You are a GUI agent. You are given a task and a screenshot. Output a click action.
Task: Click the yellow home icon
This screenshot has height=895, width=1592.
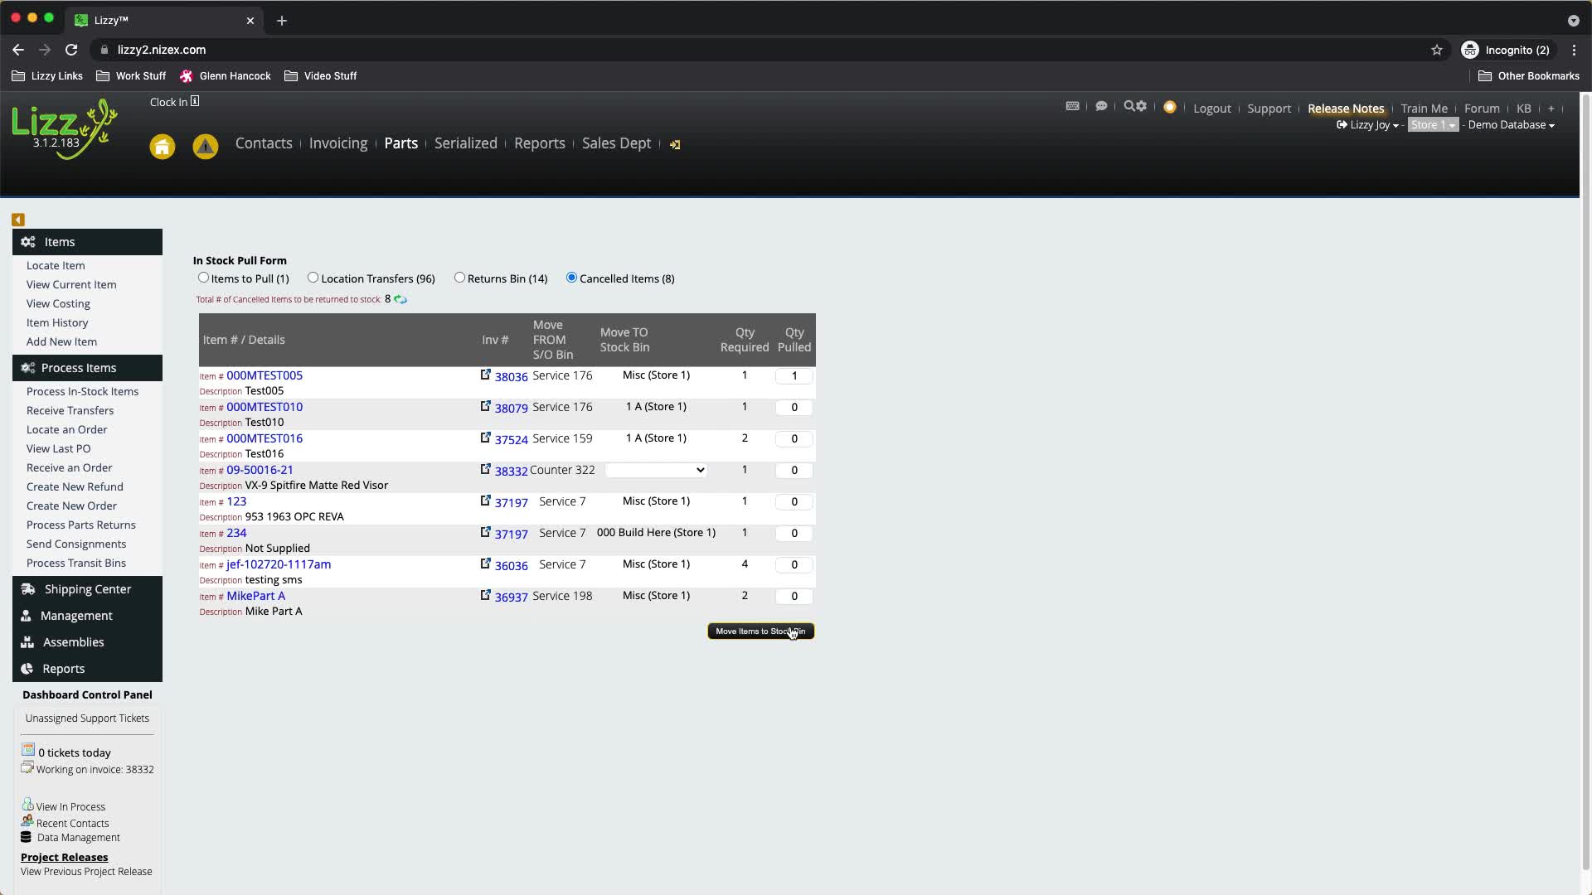(163, 147)
